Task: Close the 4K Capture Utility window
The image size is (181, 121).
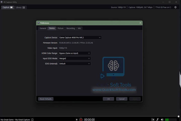Action: [x=176, y=2]
